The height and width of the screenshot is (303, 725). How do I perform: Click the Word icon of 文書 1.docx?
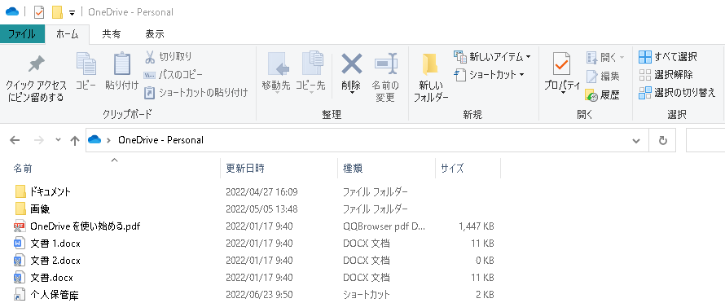(x=20, y=244)
